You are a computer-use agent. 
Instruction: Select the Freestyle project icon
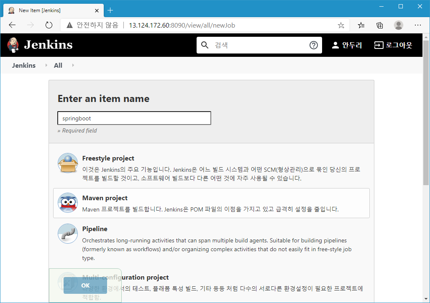(68, 163)
